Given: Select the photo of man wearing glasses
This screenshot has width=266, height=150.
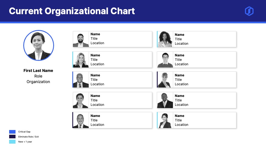Looking at the screenshot, I should pos(165,60).
